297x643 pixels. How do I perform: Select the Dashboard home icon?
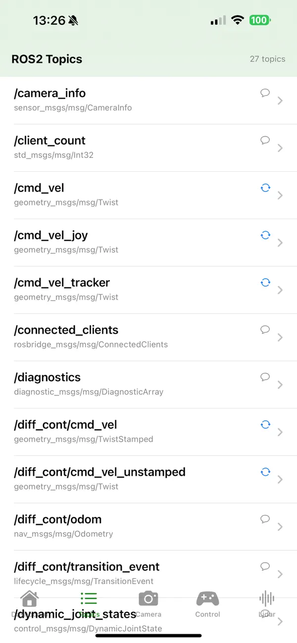(30, 598)
